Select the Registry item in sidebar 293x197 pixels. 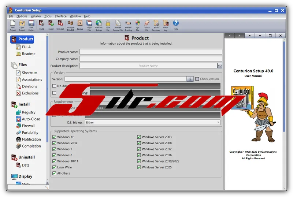pos(26,112)
